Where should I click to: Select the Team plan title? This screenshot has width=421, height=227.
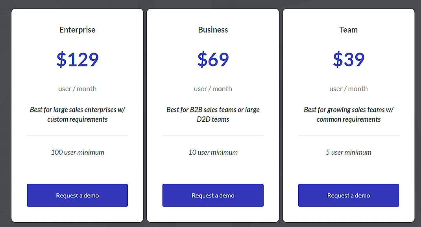pos(348,29)
